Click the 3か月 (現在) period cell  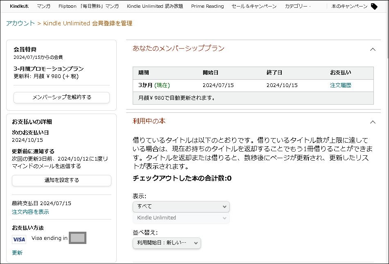click(x=154, y=85)
